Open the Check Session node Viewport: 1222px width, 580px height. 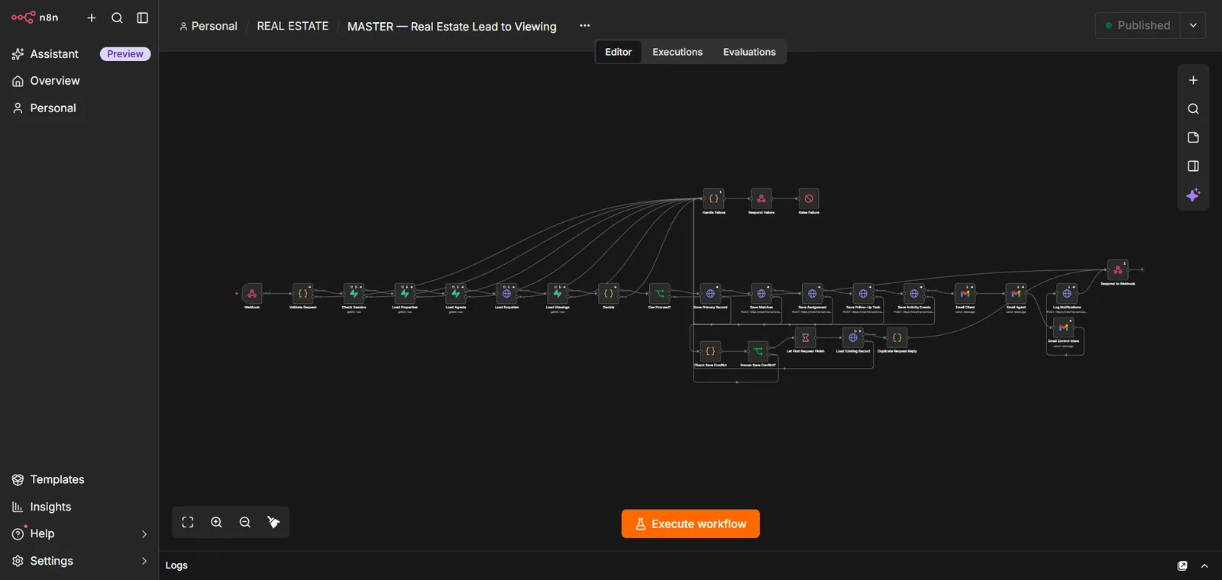click(x=354, y=294)
